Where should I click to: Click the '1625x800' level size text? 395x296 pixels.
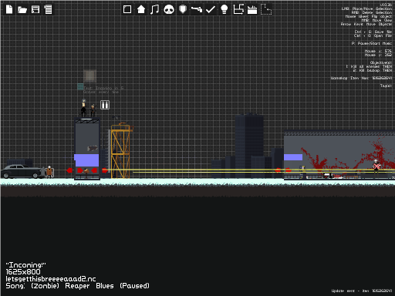click(x=23, y=272)
